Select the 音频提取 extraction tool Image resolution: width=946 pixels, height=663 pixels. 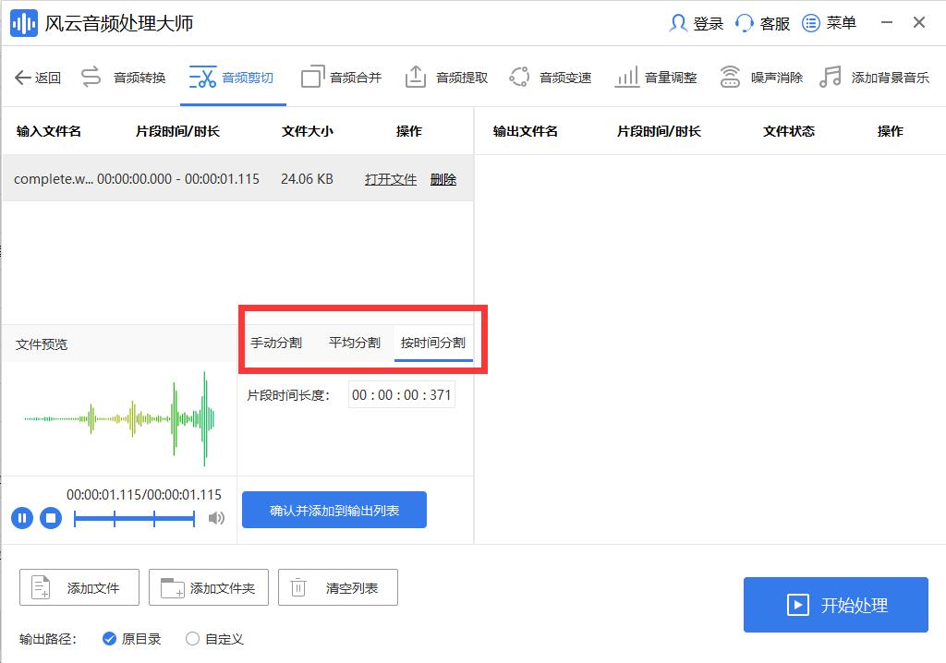pyautogui.click(x=460, y=76)
